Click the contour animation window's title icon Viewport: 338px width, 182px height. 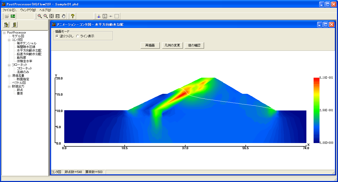54,25
